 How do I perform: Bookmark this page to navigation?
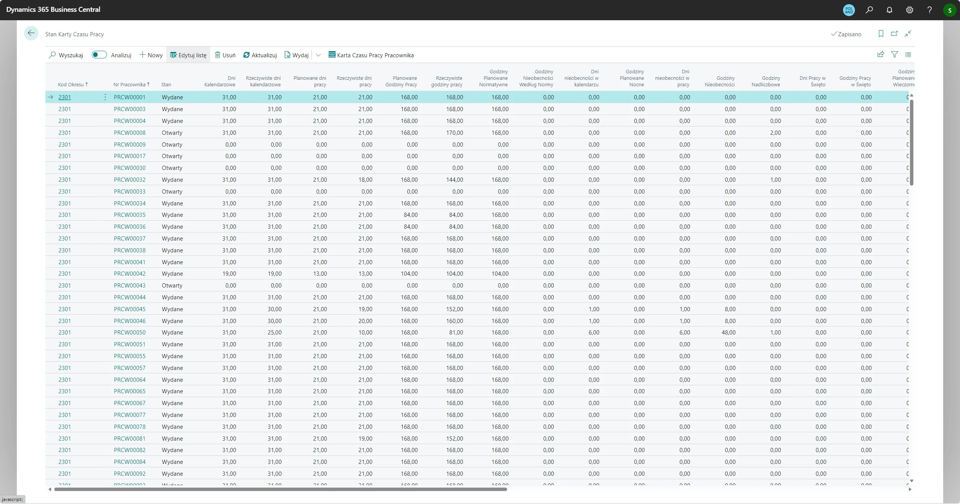coord(881,34)
